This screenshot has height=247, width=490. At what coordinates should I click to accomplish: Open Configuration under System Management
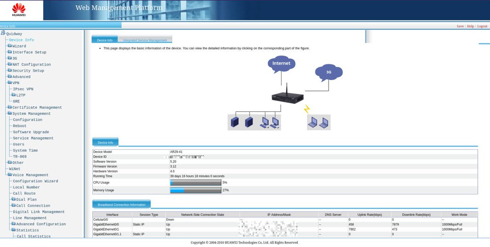[x=27, y=120]
